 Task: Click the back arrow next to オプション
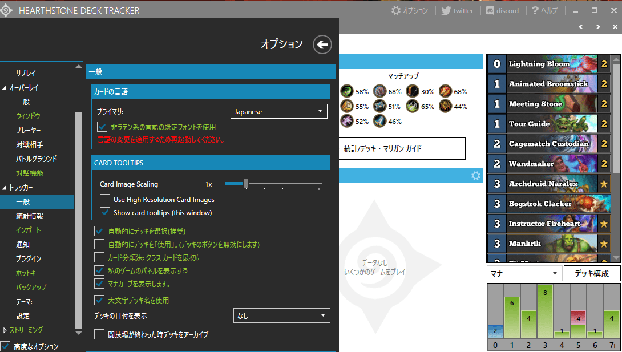click(x=322, y=44)
